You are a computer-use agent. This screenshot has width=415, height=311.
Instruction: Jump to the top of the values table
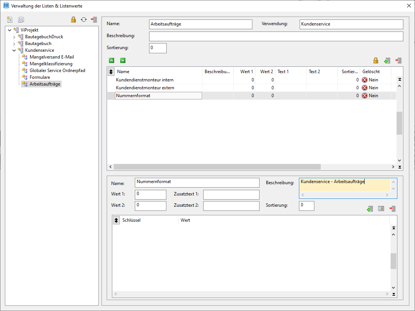pyautogui.click(x=400, y=79)
